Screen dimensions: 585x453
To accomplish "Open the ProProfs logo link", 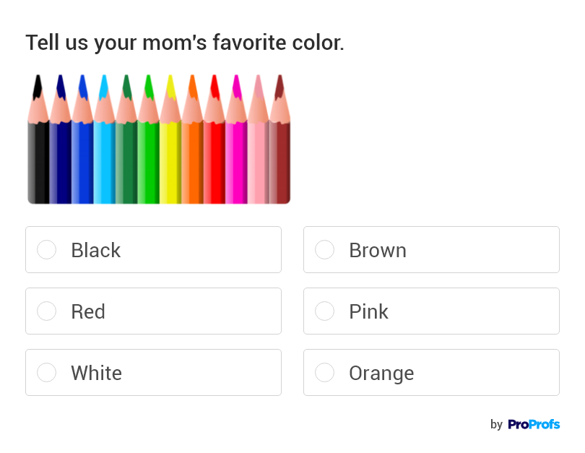I will pyautogui.click(x=533, y=424).
